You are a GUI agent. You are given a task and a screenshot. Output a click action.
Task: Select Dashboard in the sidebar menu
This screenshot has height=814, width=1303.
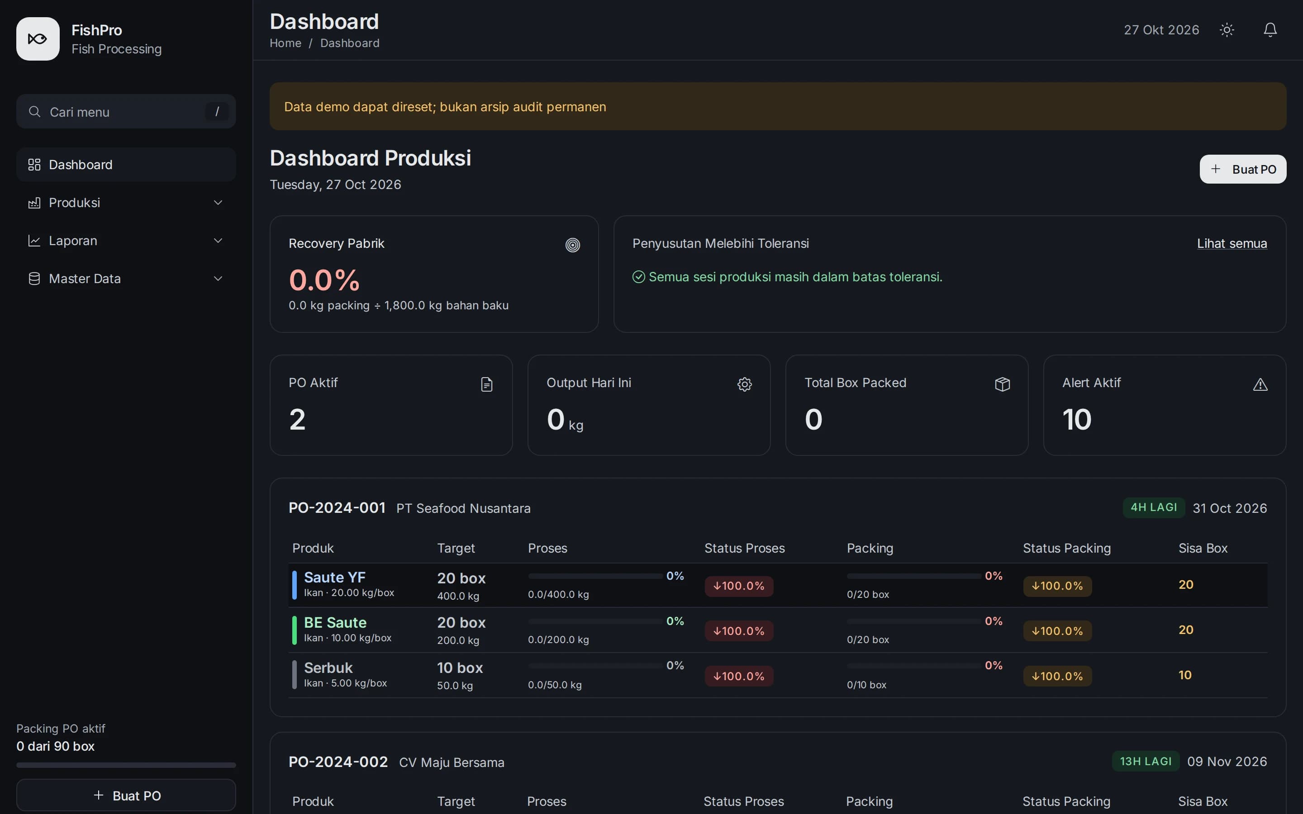pos(126,165)
